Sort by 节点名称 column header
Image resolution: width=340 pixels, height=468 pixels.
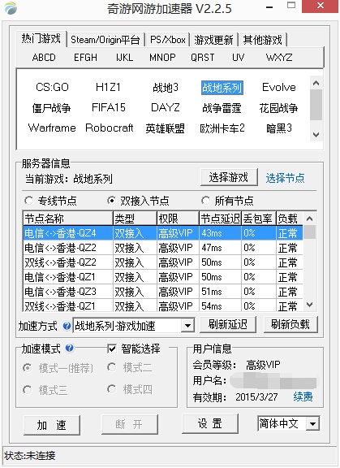click(68, 219)
